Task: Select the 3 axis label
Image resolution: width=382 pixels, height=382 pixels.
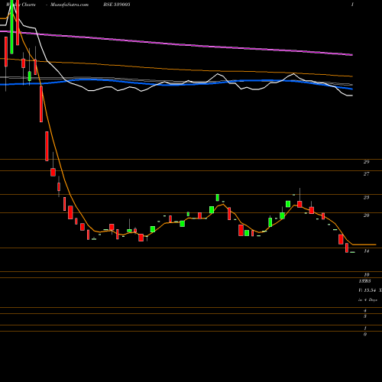Action: coord(365,316)
